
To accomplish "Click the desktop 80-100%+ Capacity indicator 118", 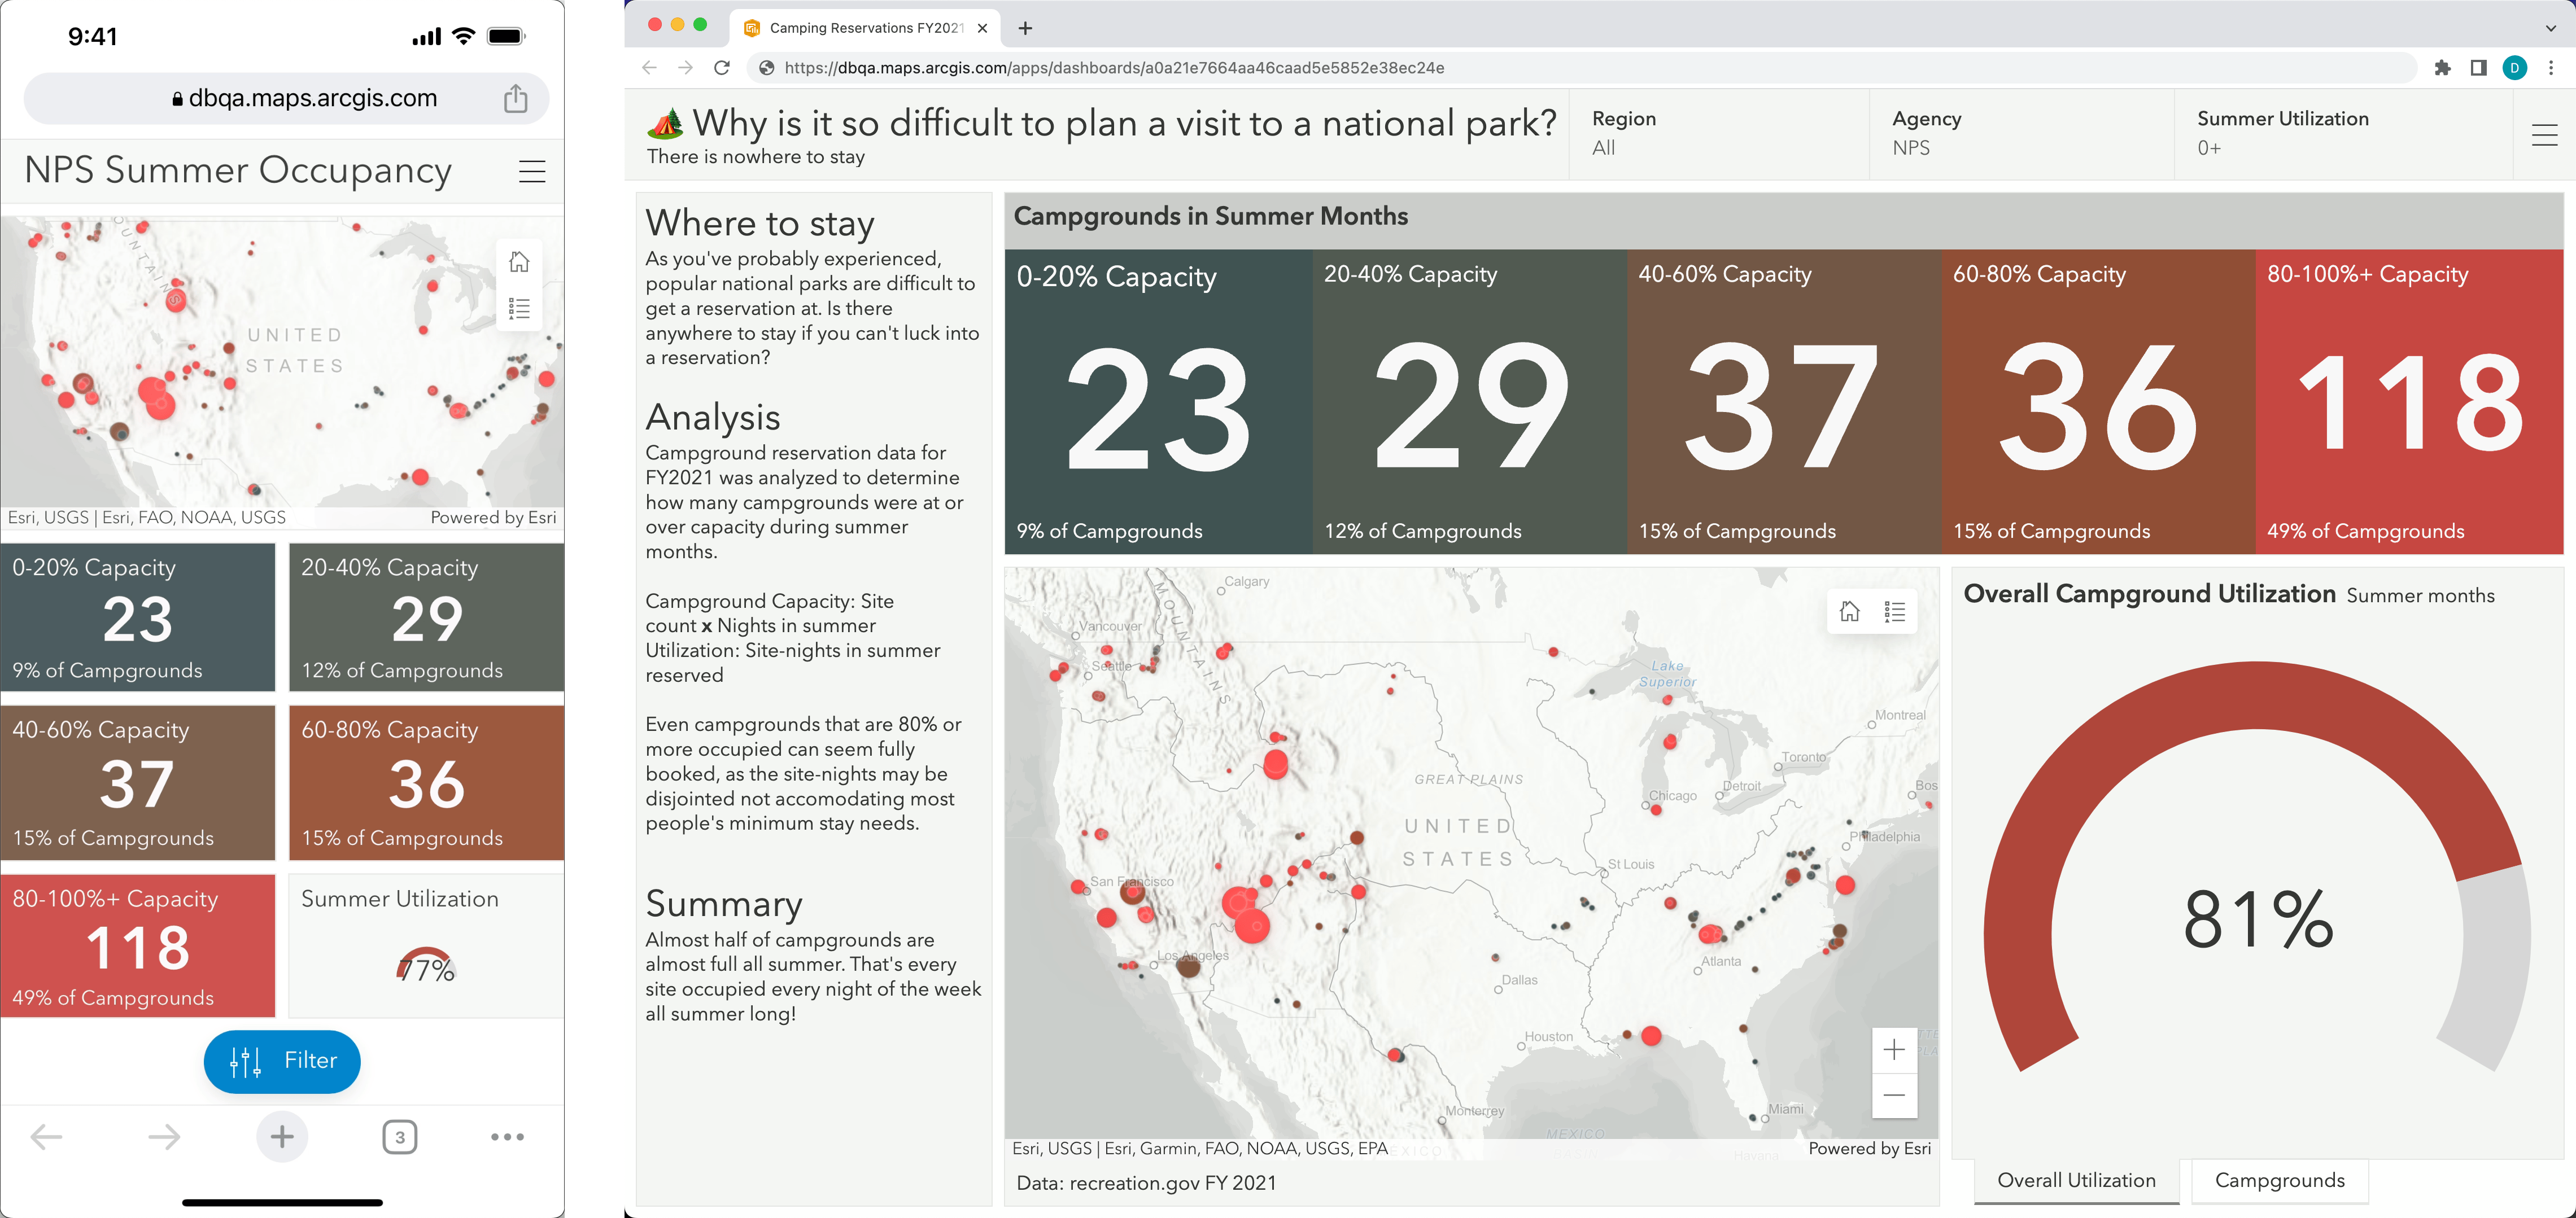I will [2409, 402].
